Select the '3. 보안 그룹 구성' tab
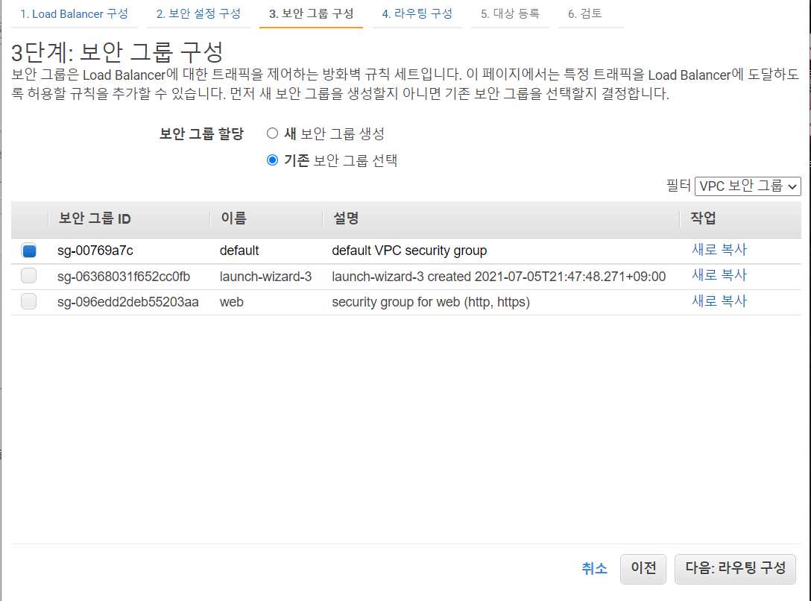The width and height of the screenshot is (811, 601). coord(311,14)
